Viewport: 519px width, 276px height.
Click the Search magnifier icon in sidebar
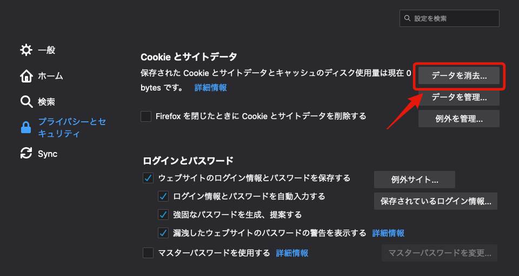[26, 102]
